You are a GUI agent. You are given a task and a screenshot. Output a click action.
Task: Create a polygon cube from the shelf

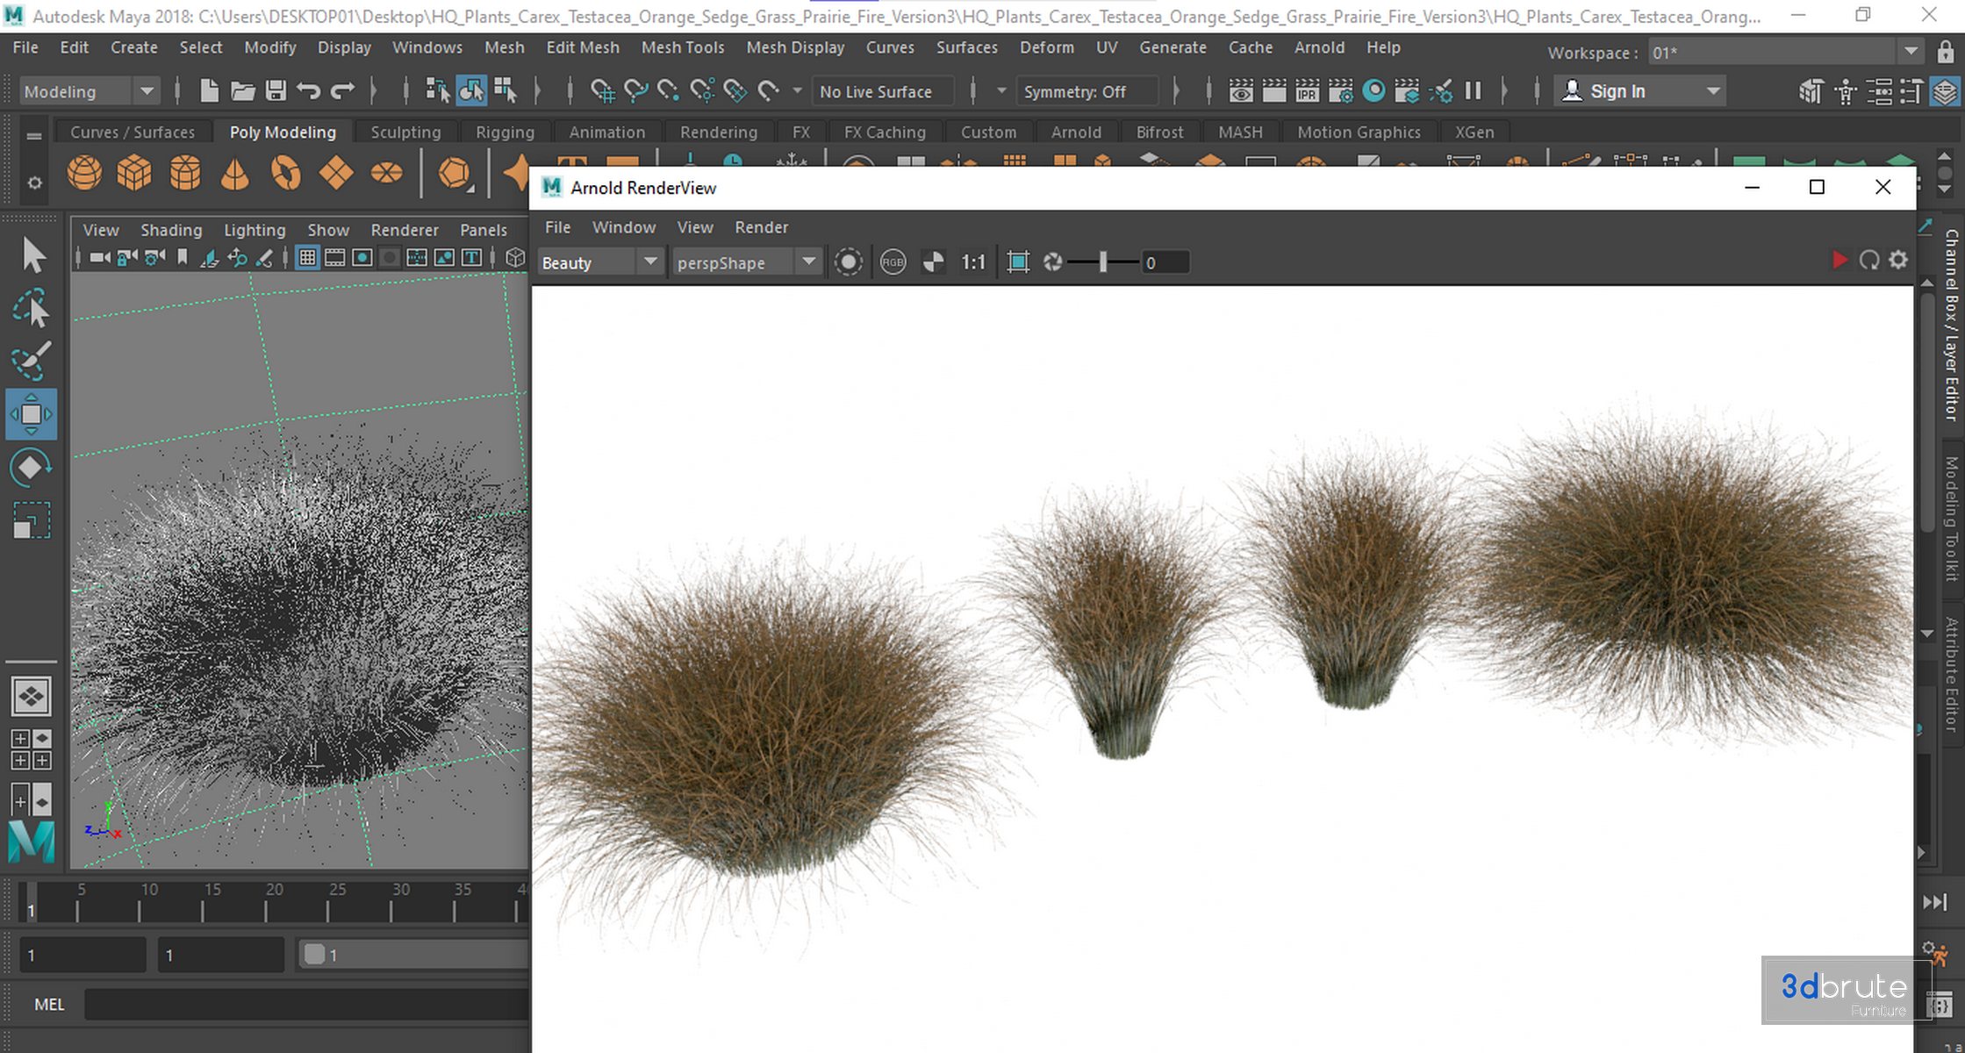coord(134,173)
